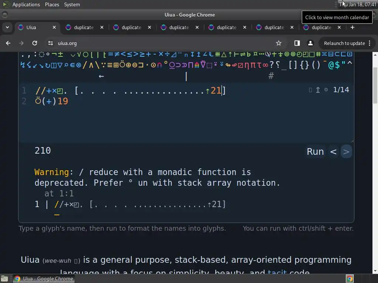Image resolution: width=378 pixels, height=283 pixels.
Task: Insert the multiply × glyph
Action: (161, 54)
